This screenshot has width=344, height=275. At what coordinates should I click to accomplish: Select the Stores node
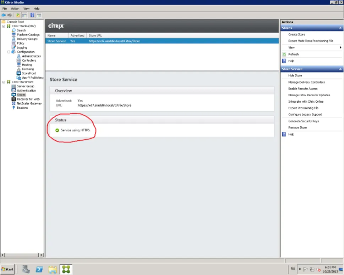[21, 95]
